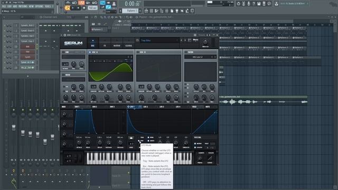Screen dimensions: 338x190
Task: Open the Serum preset browser icon
Action: 190,40
